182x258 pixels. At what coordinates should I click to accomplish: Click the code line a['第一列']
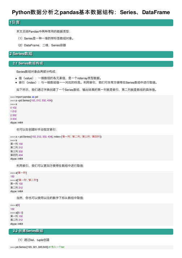coord(18,173)
